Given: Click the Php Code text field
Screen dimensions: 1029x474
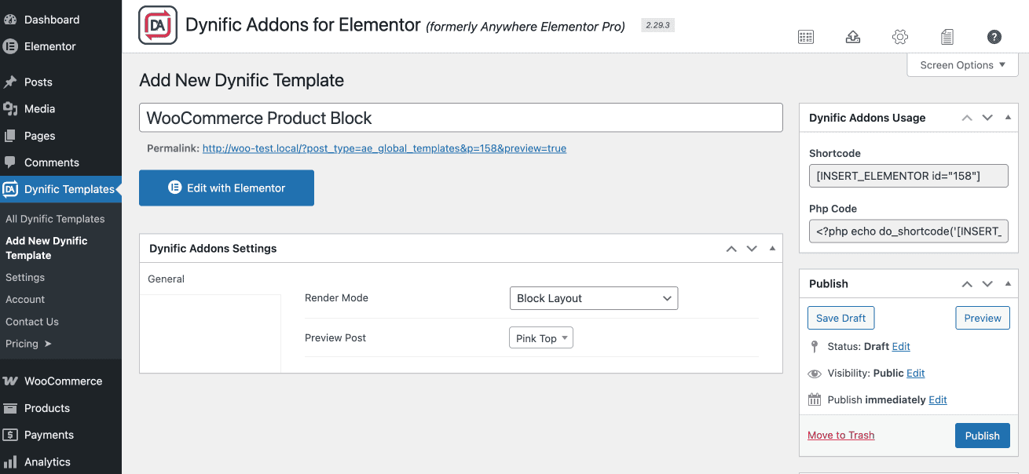Looking at the screenshot, I should (908, 231).
